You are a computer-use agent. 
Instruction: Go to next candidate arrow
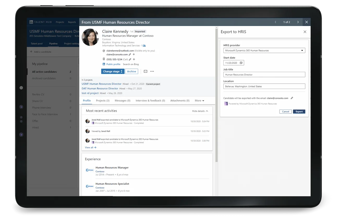click(298, 22)
